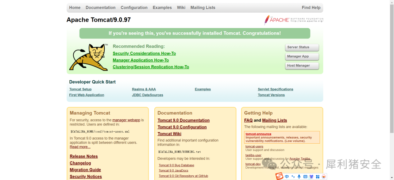The image size is (394, 180).
Task: Click $CATALINA_HOME/RUNNING.txt path text
Action: coord(179,152)
